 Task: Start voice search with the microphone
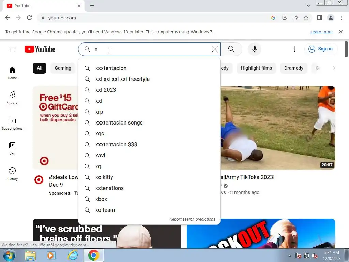coord(254,49)
